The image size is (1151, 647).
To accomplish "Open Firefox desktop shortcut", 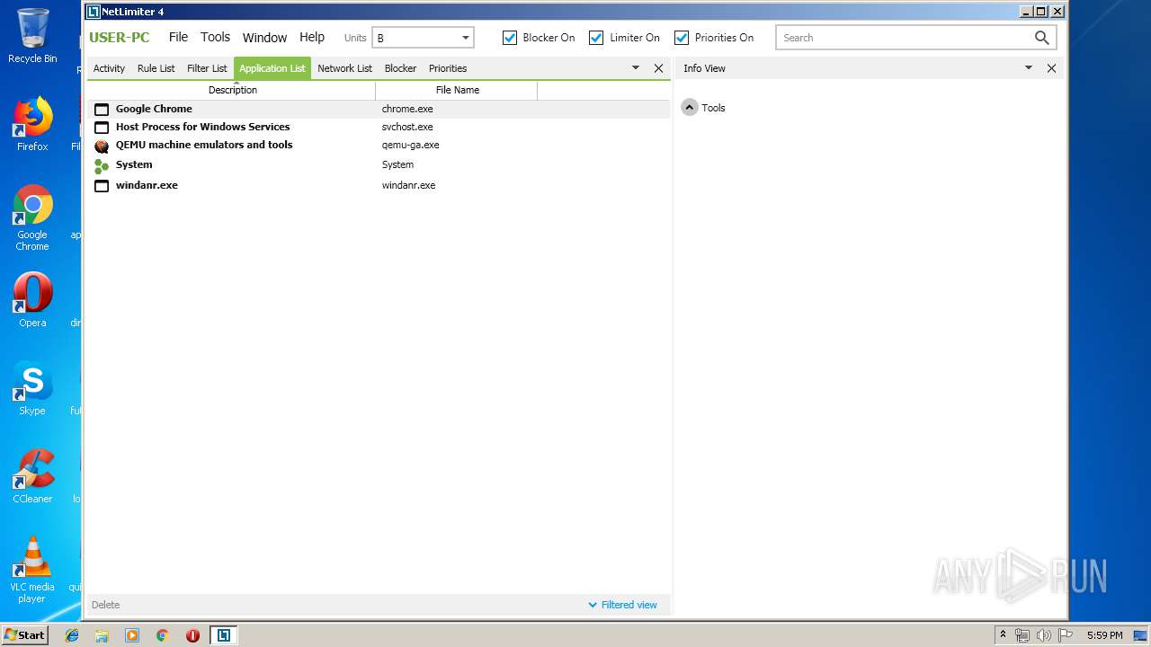I will pyautogui.click(x=32, y=124).
